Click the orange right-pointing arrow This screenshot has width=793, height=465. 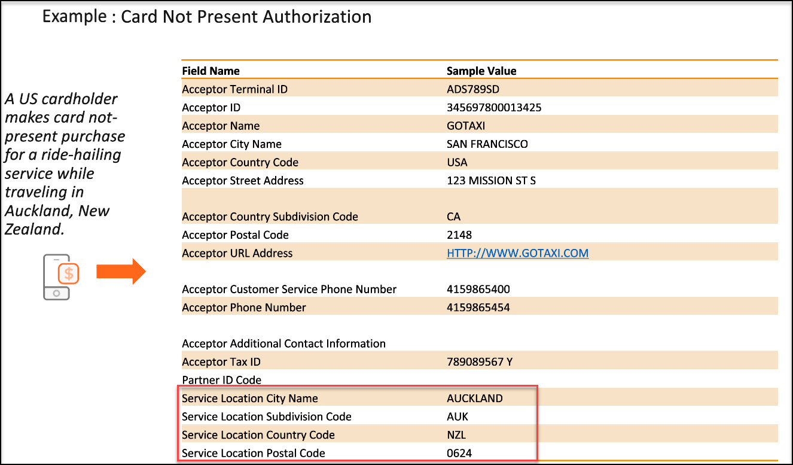click(121, 271)
